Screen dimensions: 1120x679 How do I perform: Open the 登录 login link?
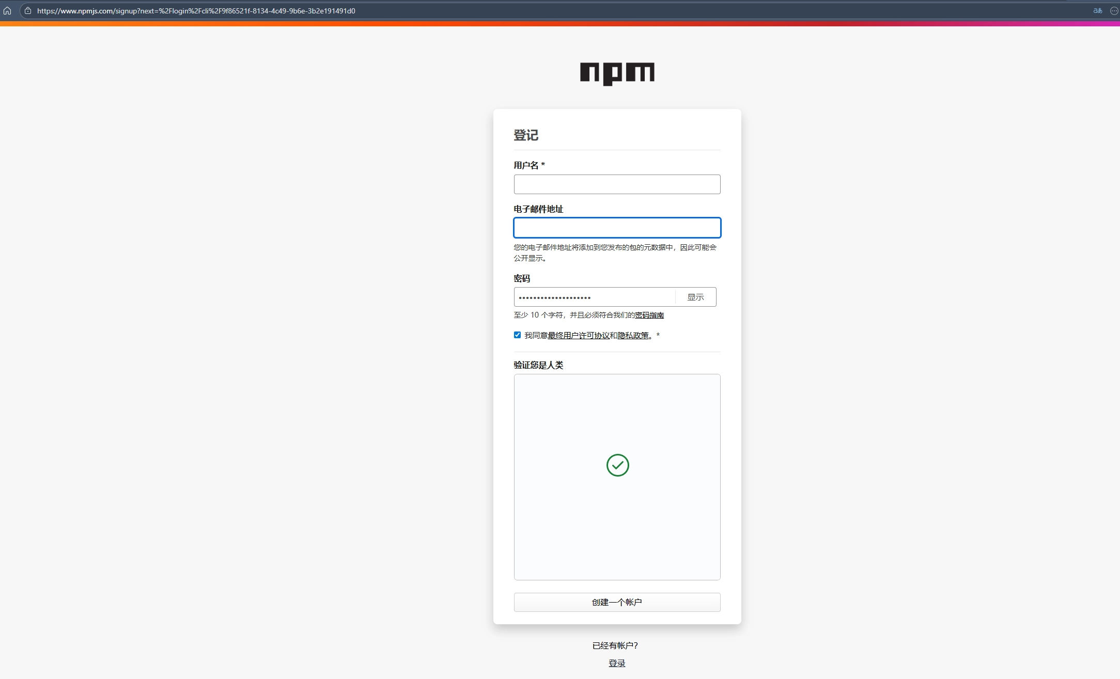(x=617, y=663)
